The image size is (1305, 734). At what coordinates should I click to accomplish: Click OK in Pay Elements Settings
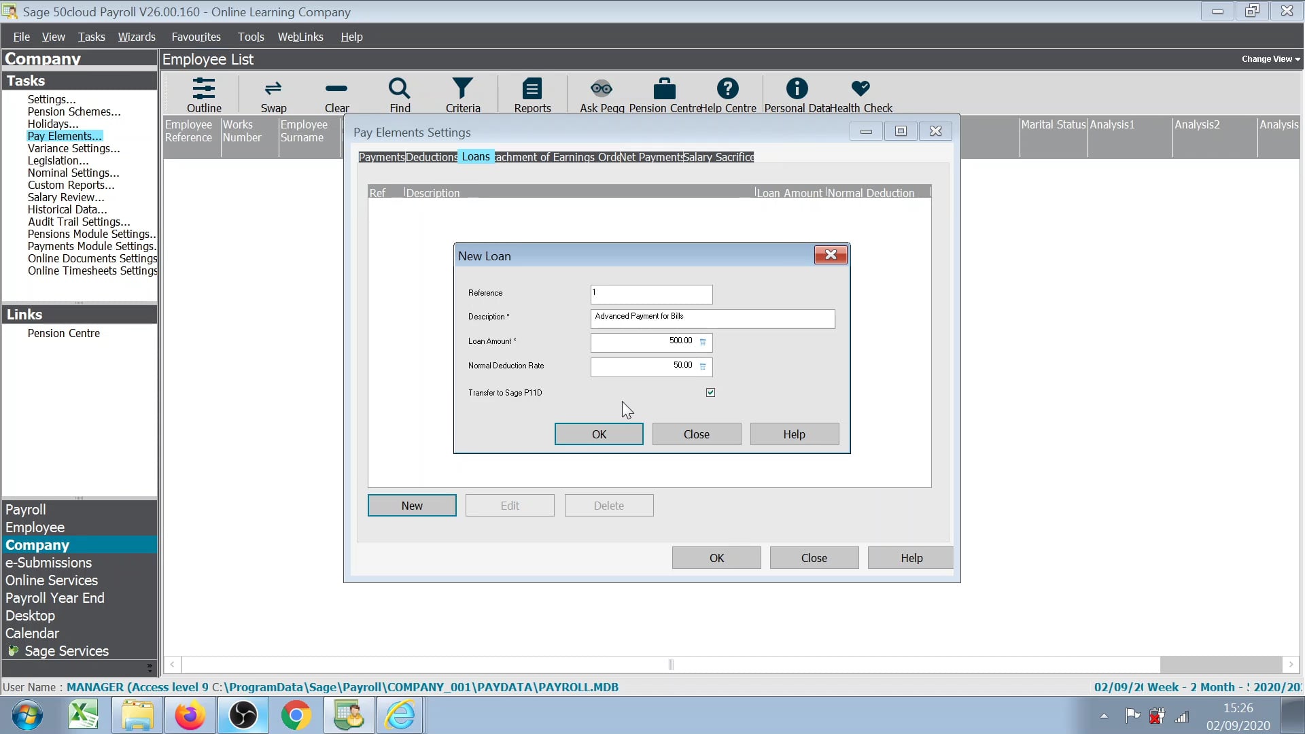point(716,558)
